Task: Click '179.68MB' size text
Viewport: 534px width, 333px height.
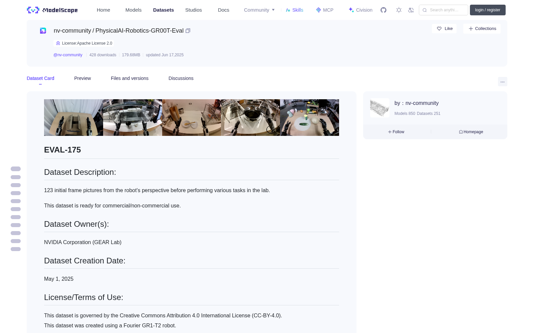Action: click(x=131, y=55)
